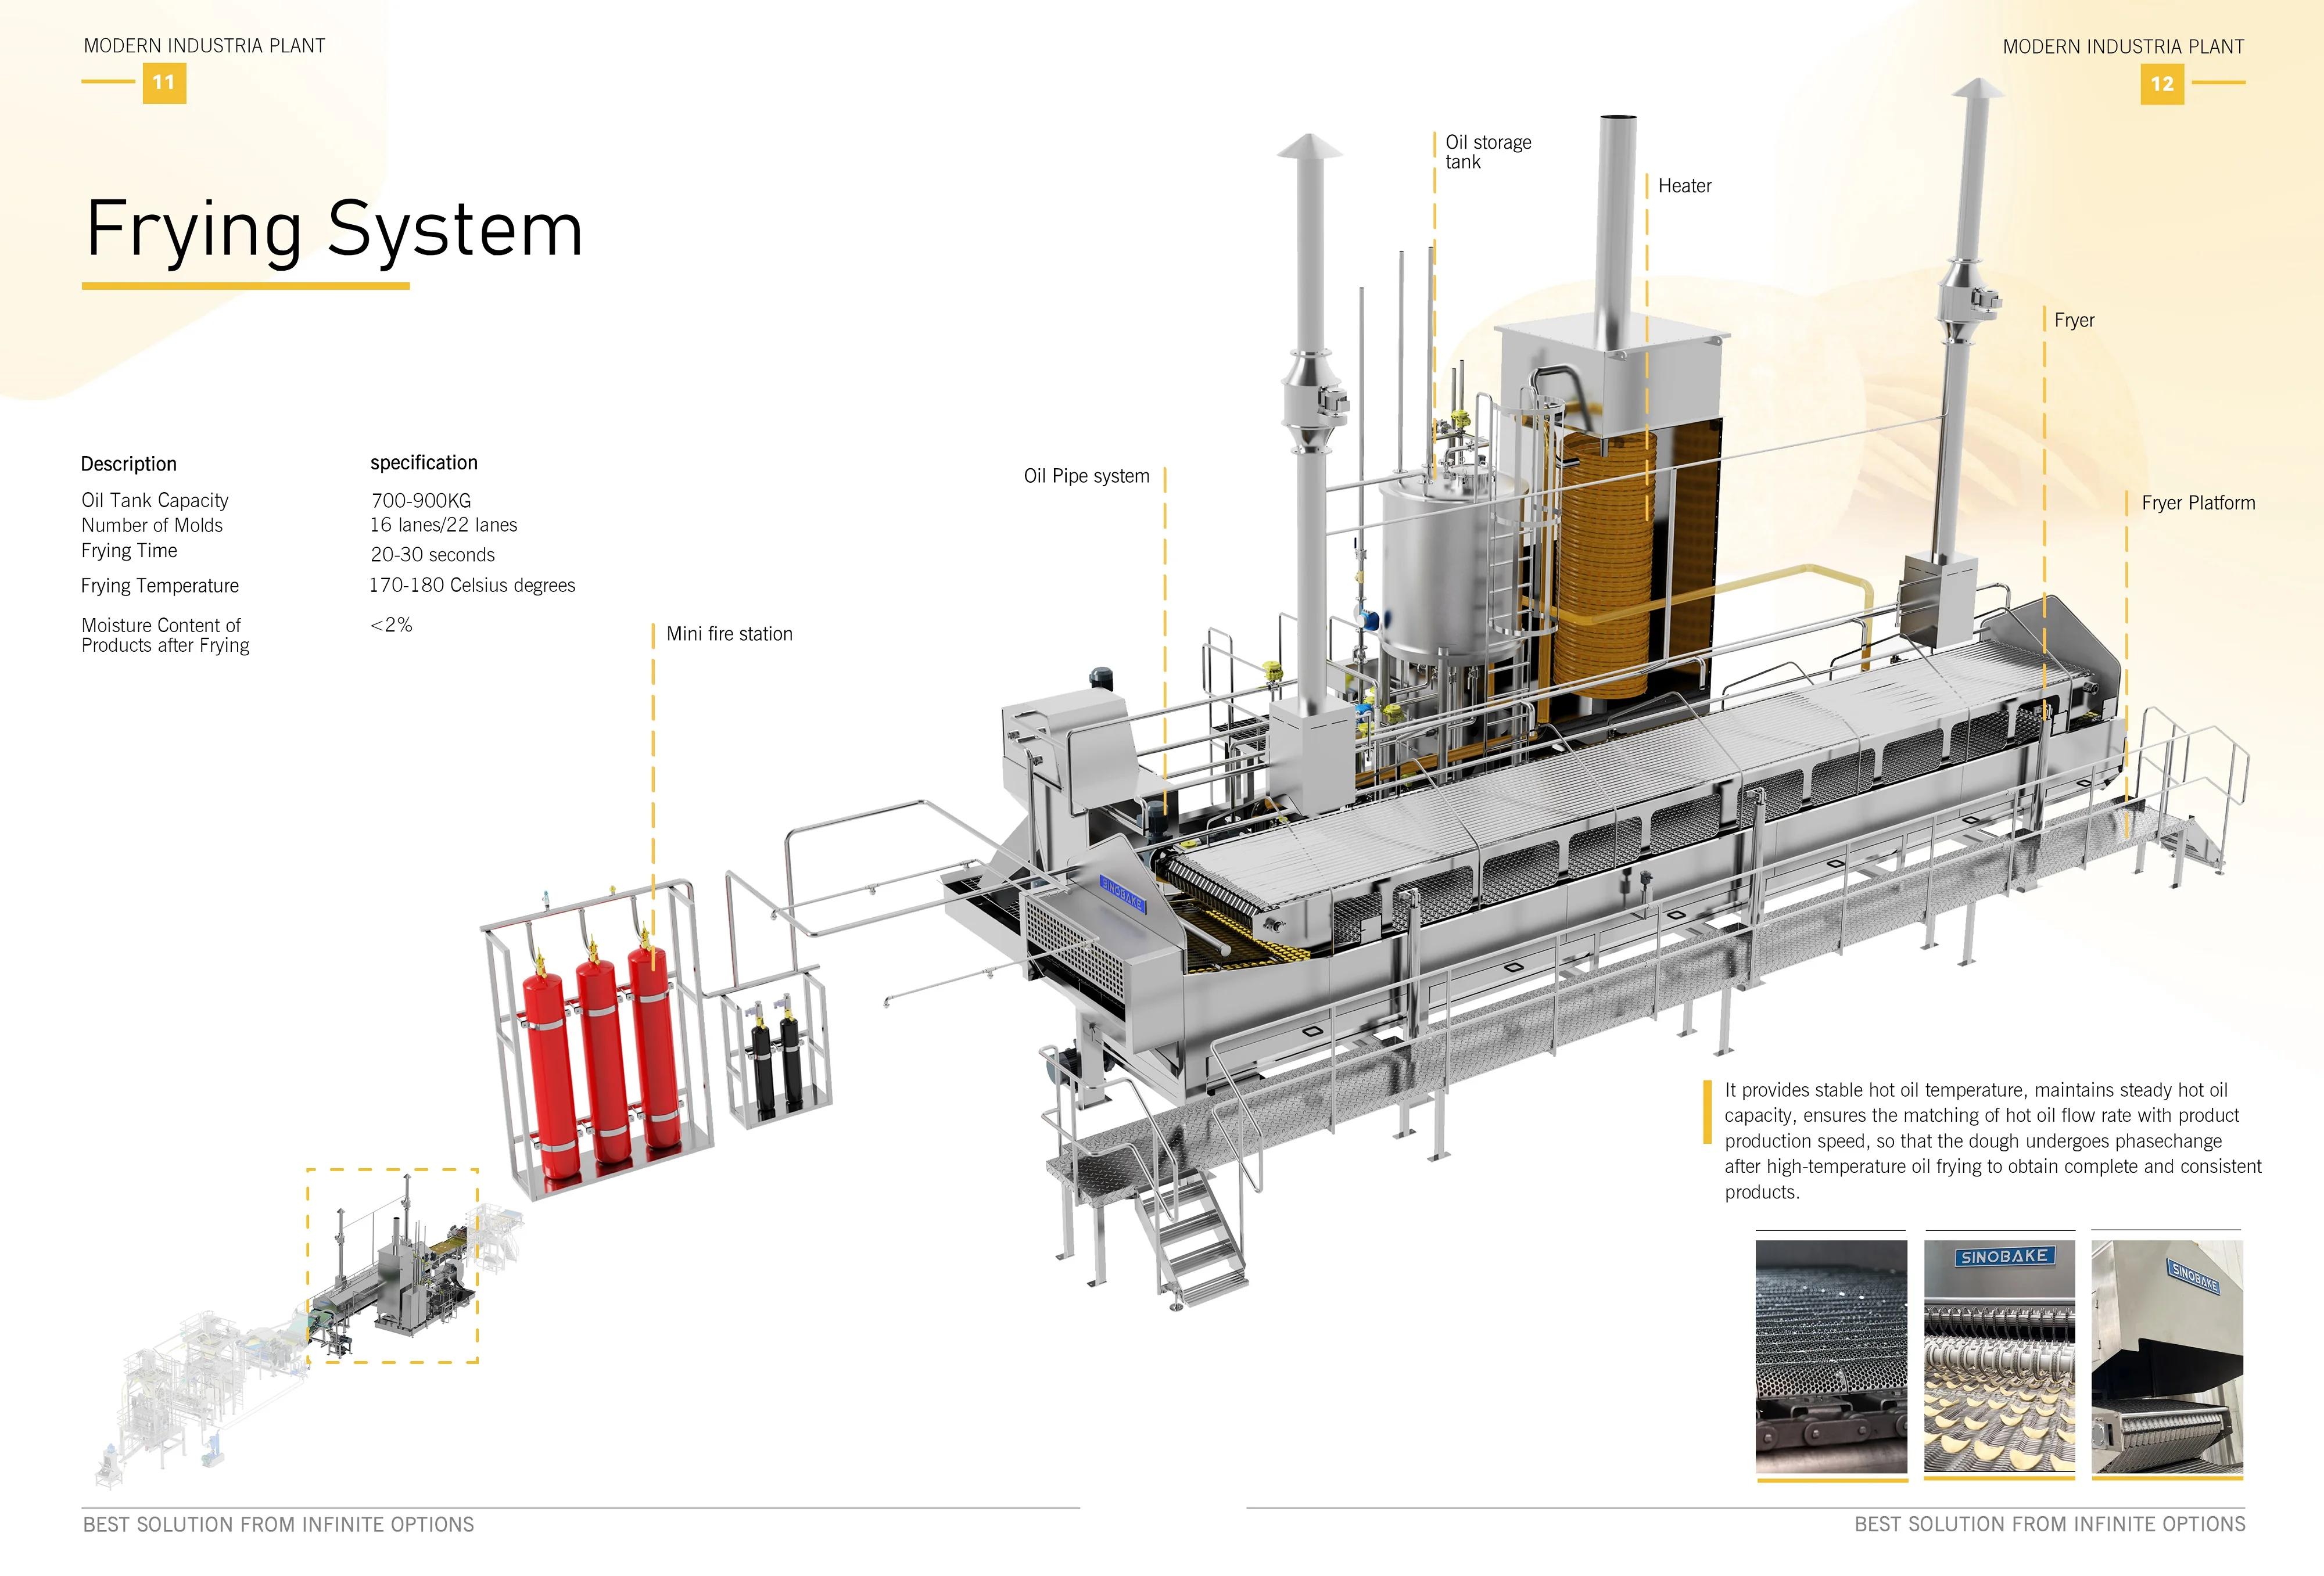Click the Frying System title

click(x=334, y=230)
